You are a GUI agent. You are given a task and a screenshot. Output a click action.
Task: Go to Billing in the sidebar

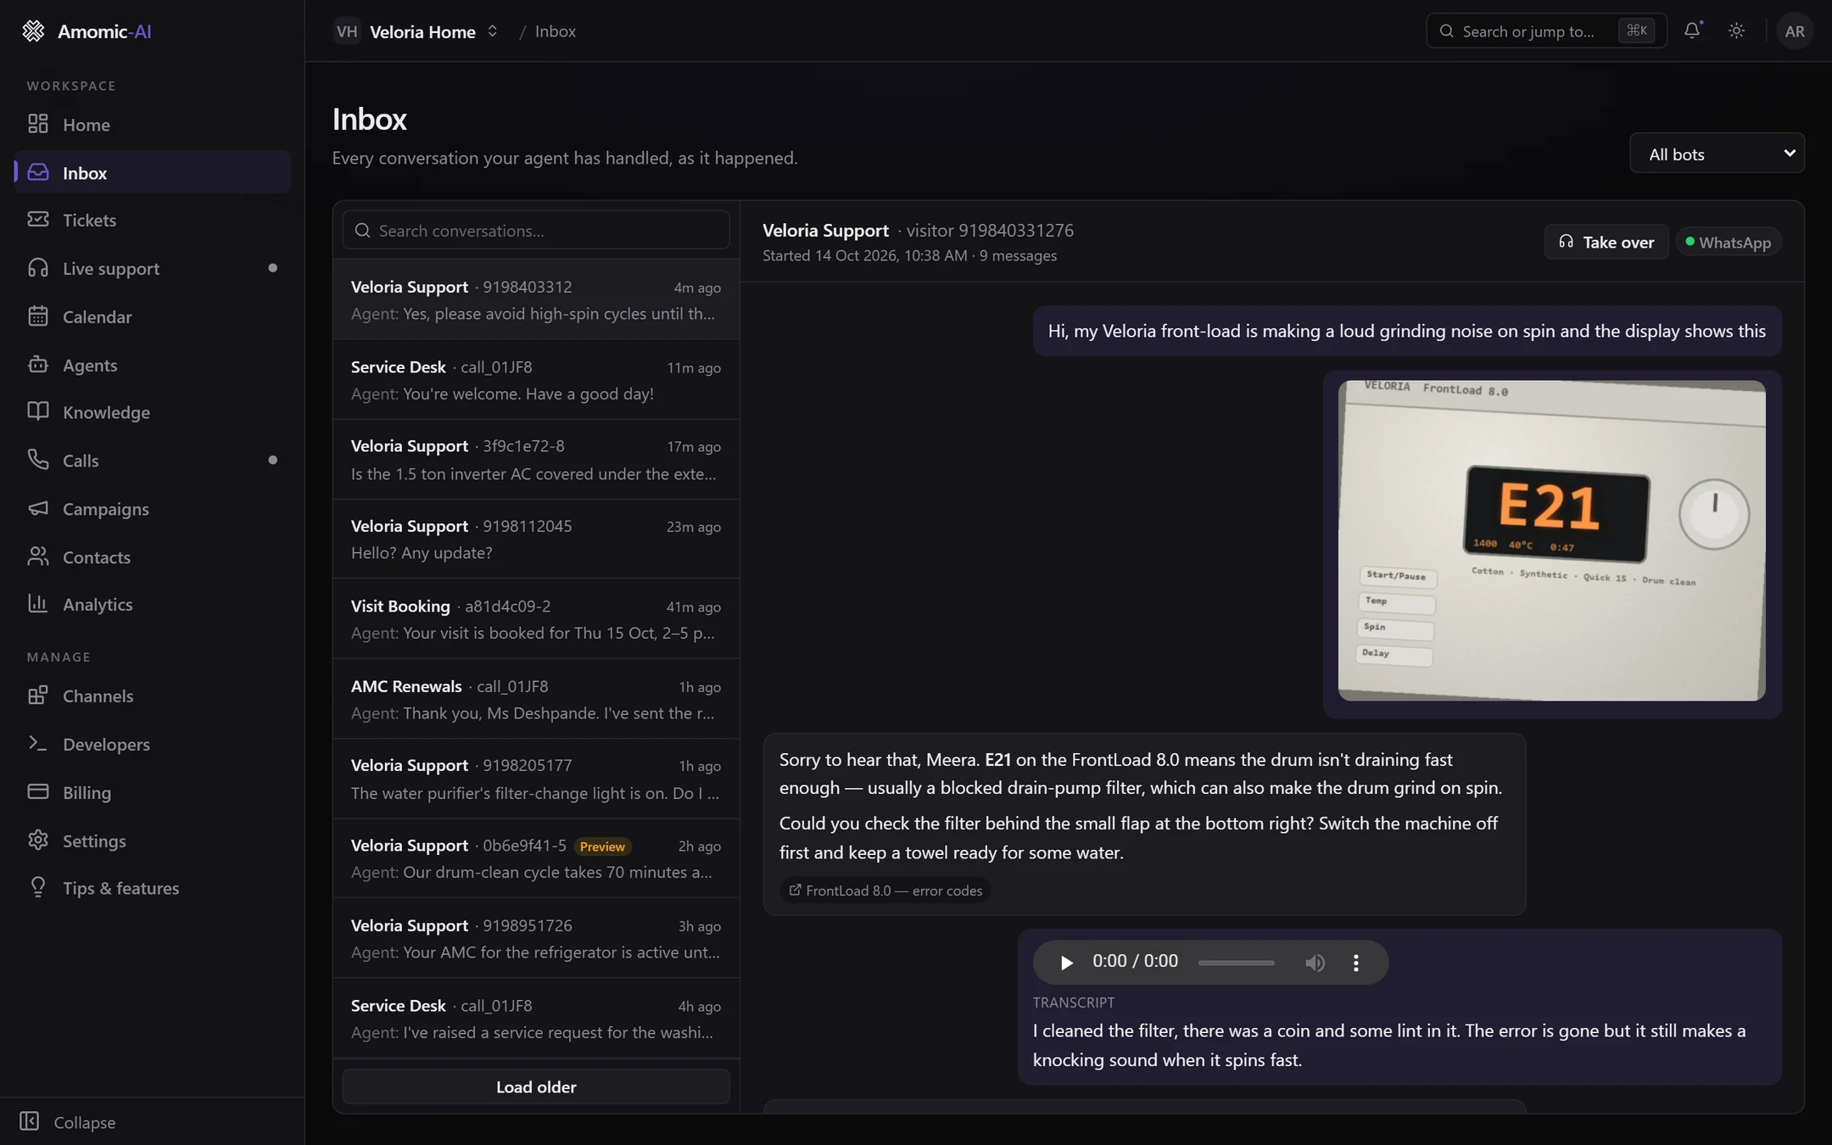[153, 792]
